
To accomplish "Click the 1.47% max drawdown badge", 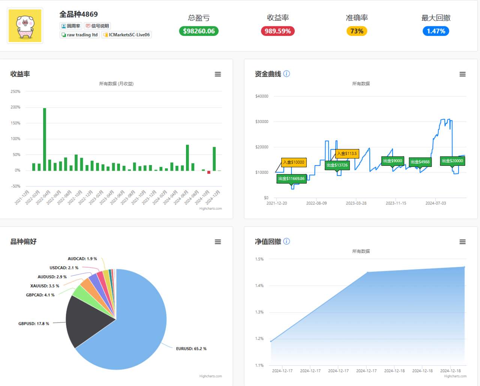I will (436, 31).
